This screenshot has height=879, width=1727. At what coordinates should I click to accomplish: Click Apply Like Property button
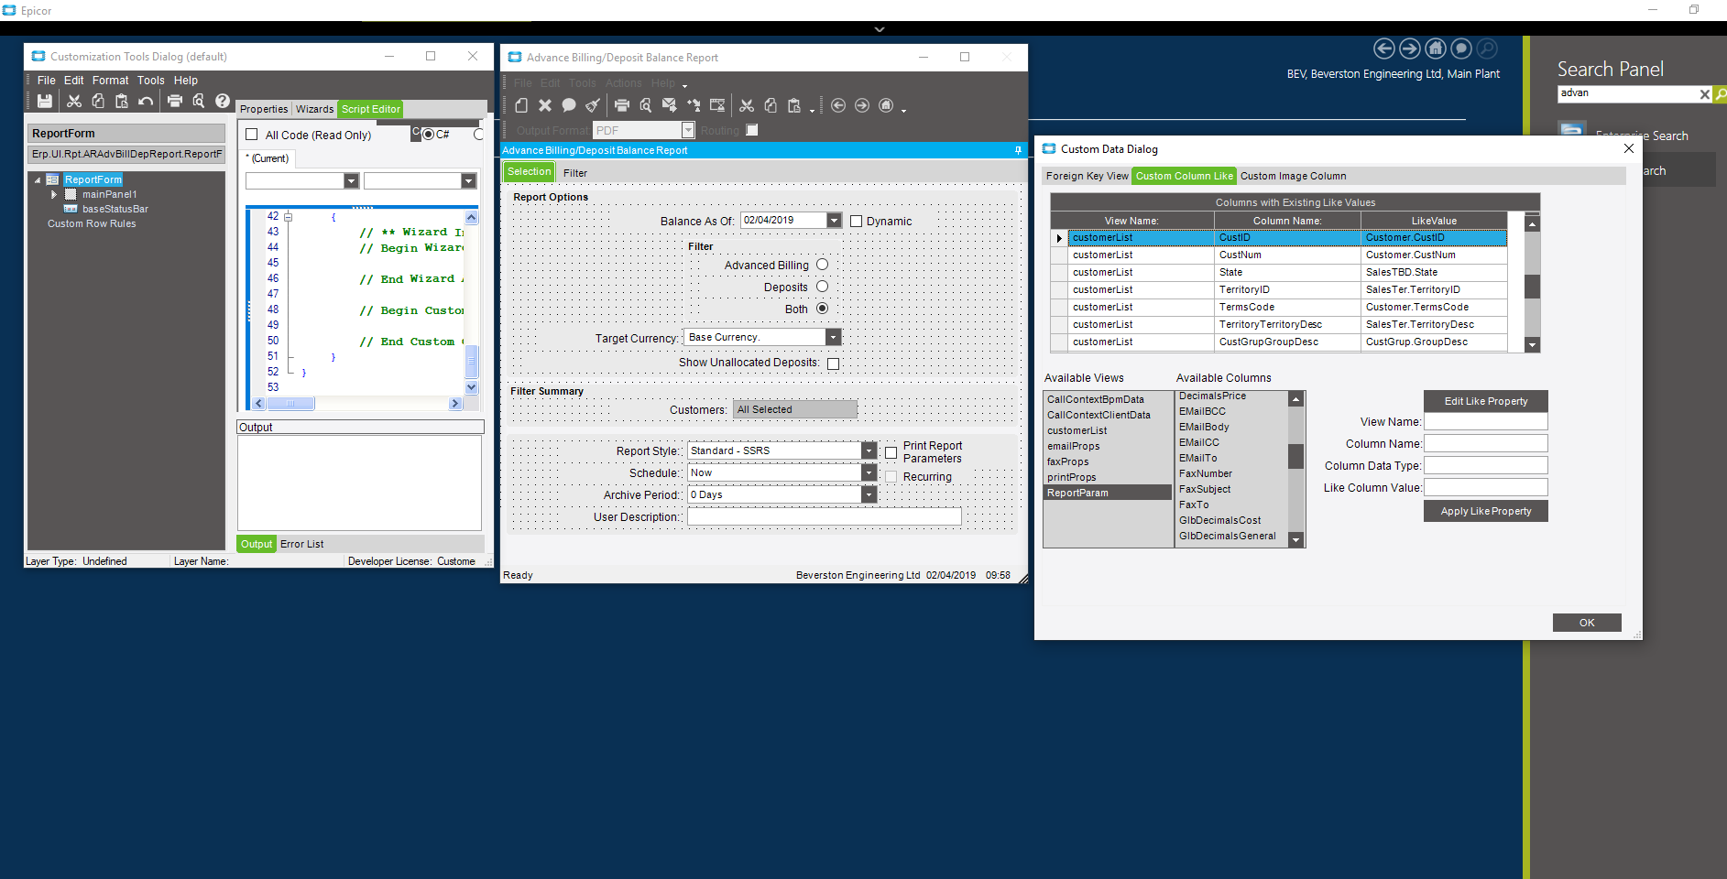[1486, 511]
